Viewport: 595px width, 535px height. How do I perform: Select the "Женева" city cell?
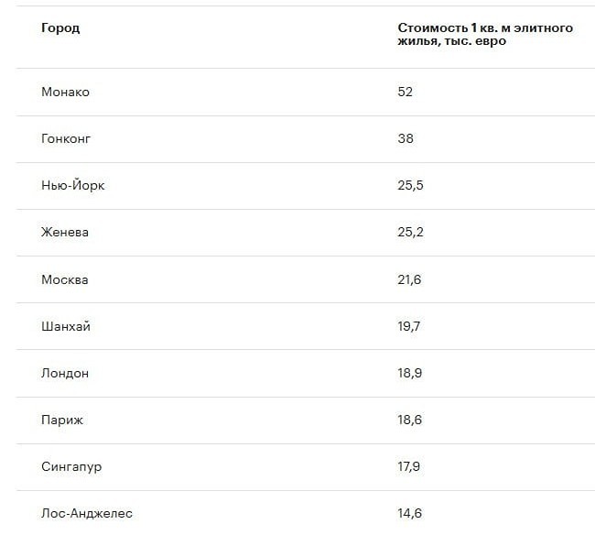point(65,232)
